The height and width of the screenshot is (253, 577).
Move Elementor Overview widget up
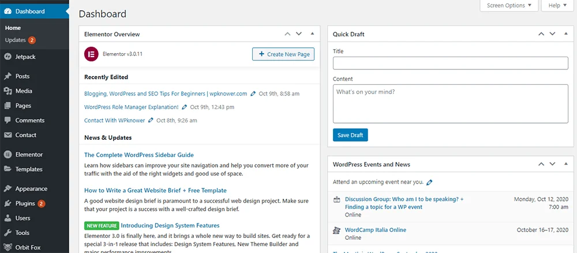click(x=287, y=34)
